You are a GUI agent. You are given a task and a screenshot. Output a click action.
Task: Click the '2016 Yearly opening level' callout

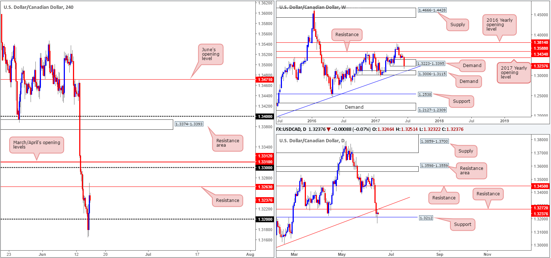click(x=499, y=25)
